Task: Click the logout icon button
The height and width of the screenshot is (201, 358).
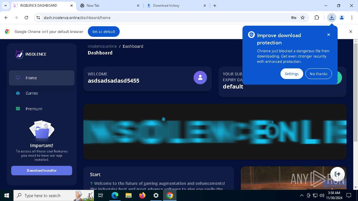Action: coord(337,174)
